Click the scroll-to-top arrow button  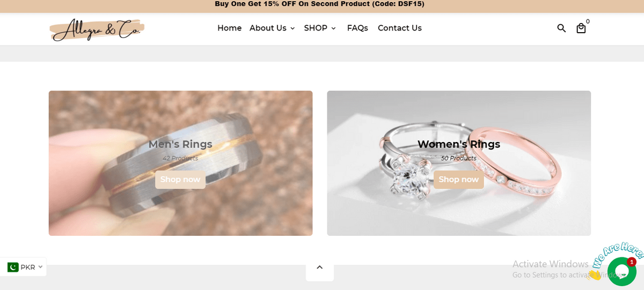click(320, 267)
